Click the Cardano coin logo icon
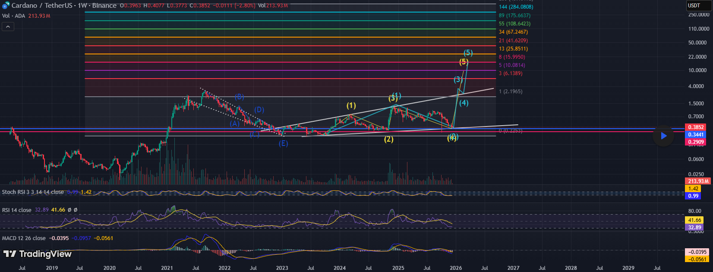Screen dimensions: 713x272 click(6, 6)
